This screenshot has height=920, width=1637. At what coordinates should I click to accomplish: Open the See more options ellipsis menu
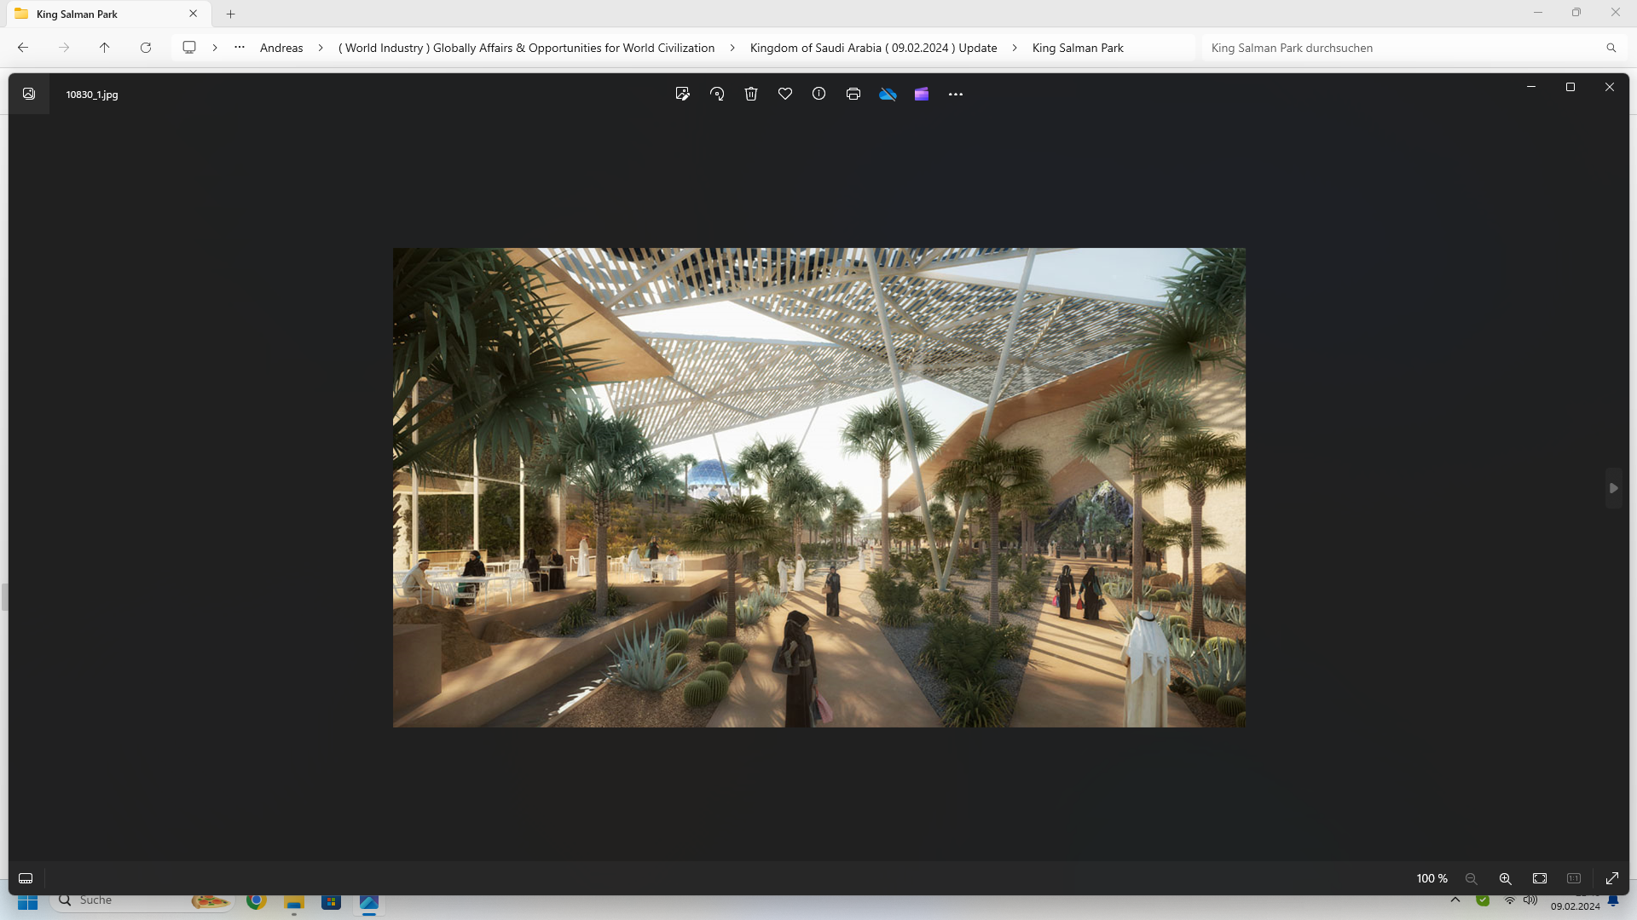click(956, 94)
